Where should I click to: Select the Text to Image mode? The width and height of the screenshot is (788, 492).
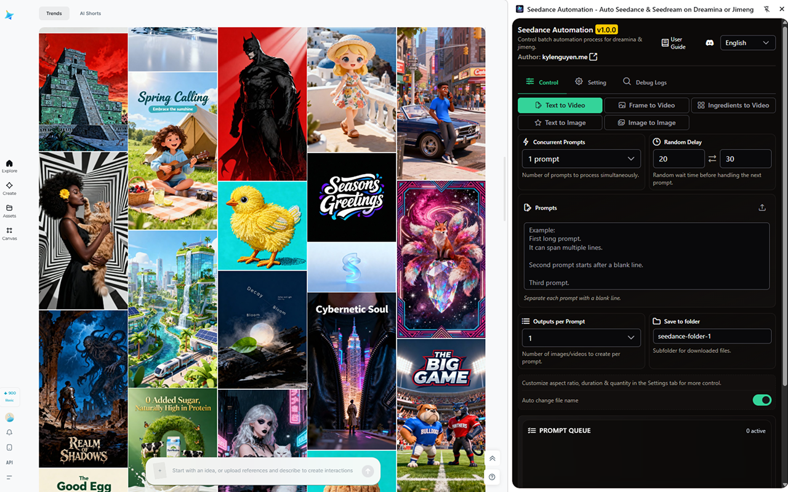(560, 122)
